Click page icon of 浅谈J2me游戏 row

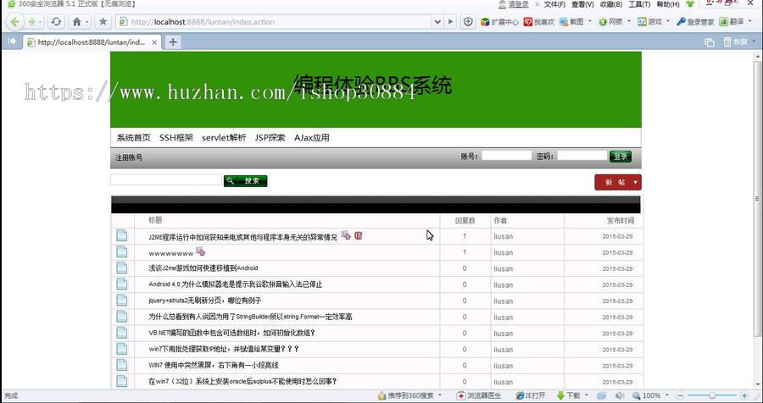(x=121, y=268)
